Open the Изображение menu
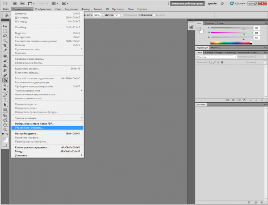The width and height of the screenshot is (268, 205). [x=43, y=9]
